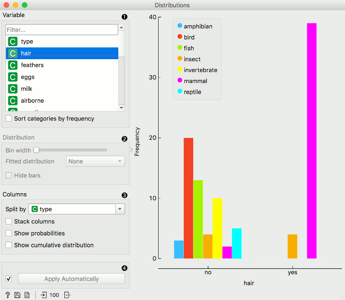Image resolution: width=345 pixels, height=300 pixels.
Task: Click the insect legend entry
Action: click(189, 59)
